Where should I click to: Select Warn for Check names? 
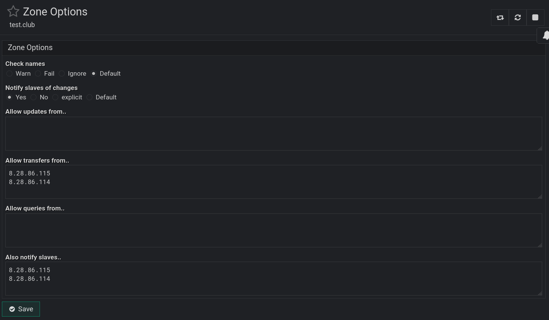click(9, 74)
